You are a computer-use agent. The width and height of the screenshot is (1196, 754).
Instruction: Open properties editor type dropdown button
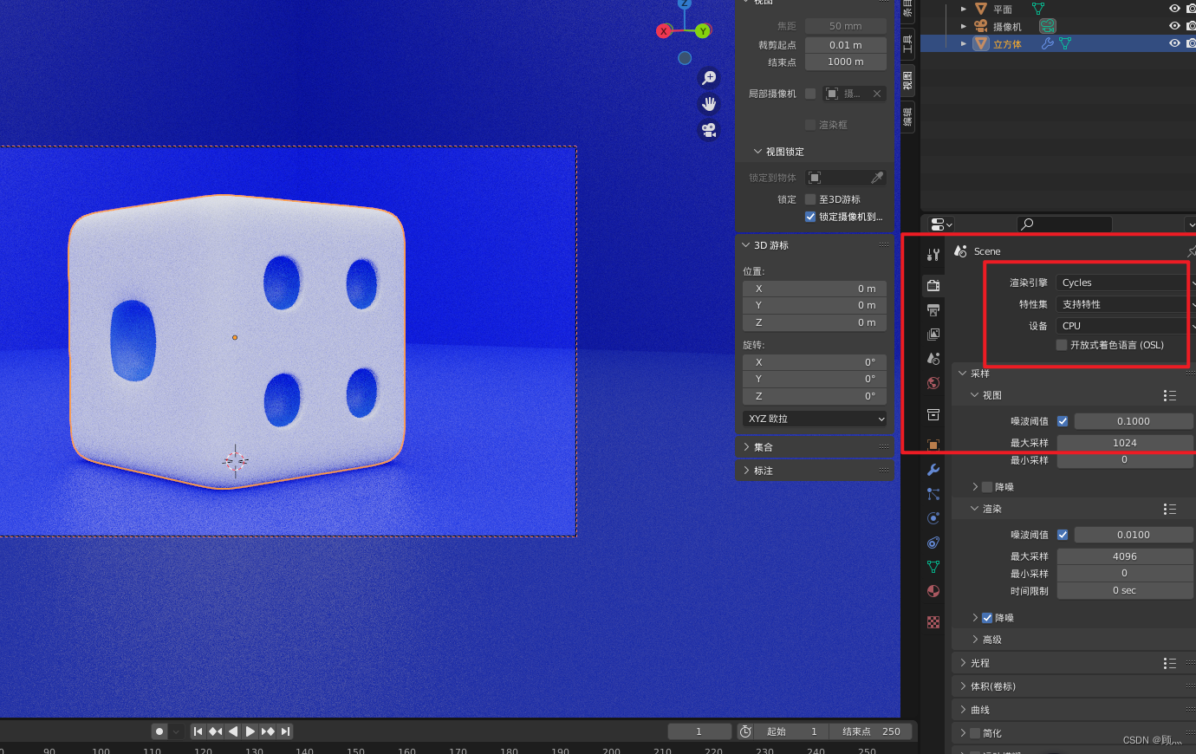(x=941, y=224)
